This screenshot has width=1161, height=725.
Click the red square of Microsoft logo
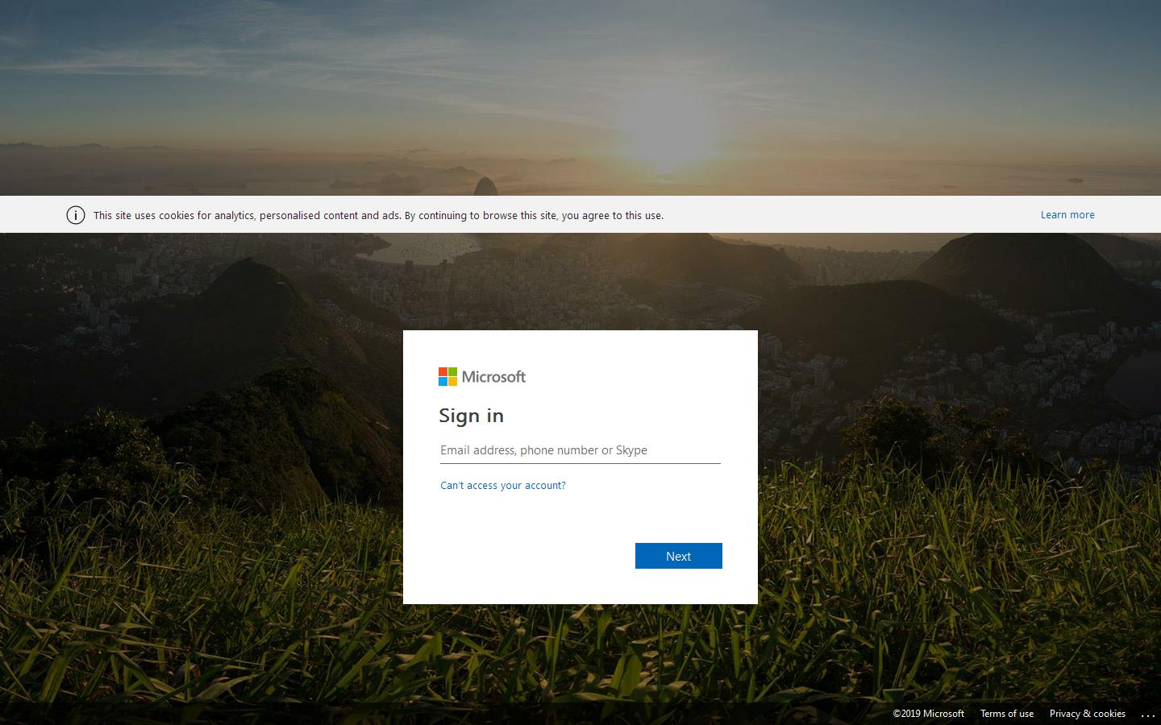[443, 371]
